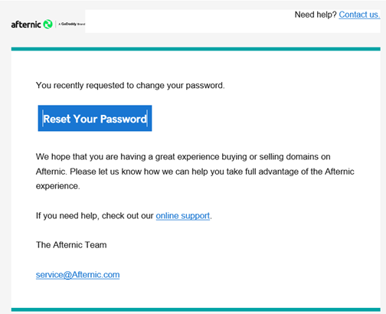386x314 pixels.
Task: Click "If you need help, check out" text
Action: pos(95,216)
